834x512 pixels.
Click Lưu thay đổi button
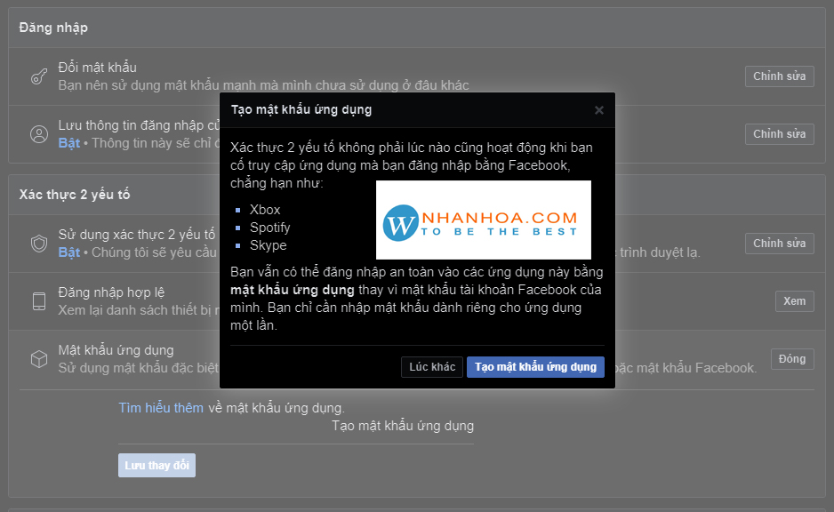(156, 465)
